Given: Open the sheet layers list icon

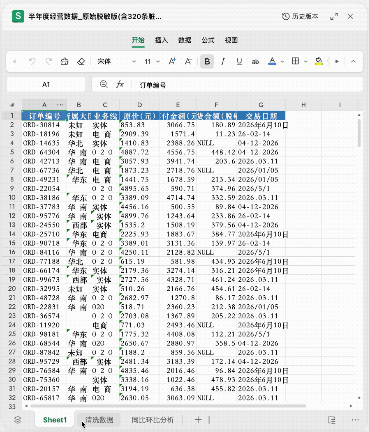Looking at the screenshot, I should [x=18, y=420].
